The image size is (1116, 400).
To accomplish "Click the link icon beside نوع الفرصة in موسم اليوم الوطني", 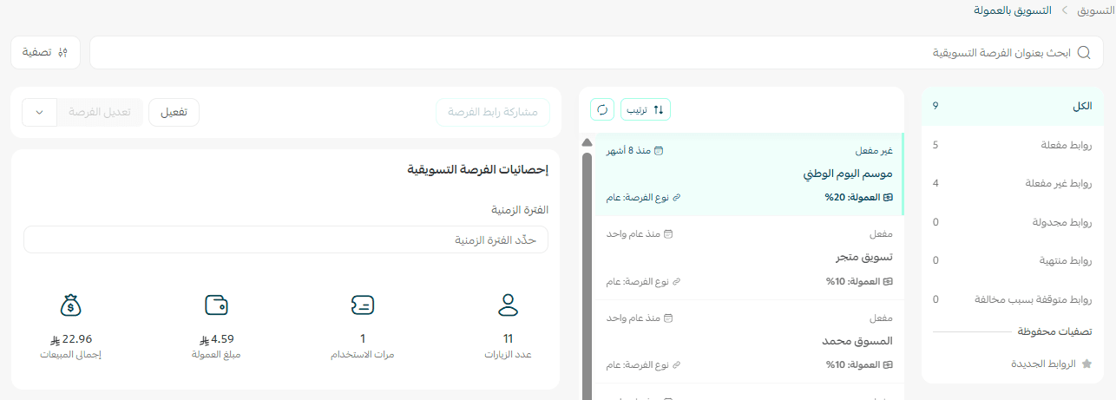I will coord(677,198).
